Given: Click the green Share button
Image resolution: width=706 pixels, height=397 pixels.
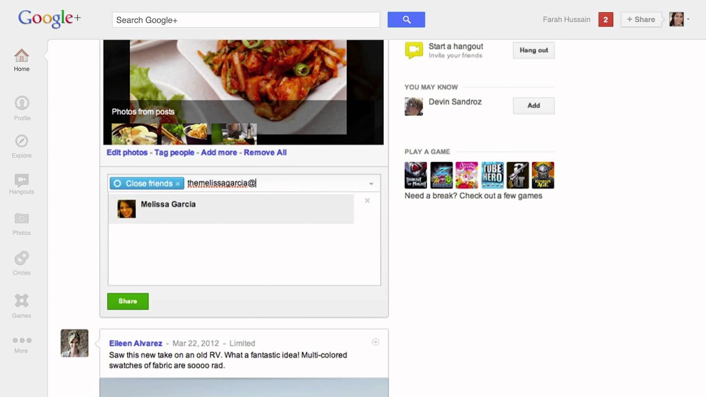Looking at the screenshot, I should [x=128, y=301].
